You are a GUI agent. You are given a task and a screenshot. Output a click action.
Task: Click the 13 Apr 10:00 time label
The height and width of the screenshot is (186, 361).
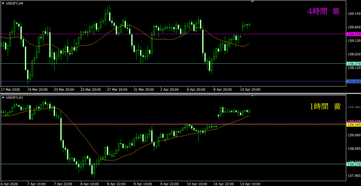(250, 183)
